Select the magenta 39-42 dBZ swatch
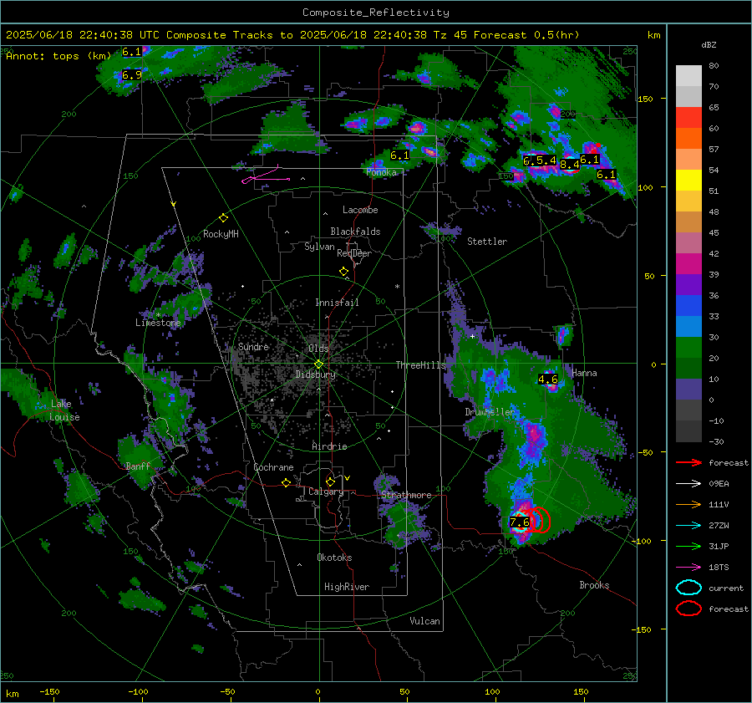 (x=688, y=264)
